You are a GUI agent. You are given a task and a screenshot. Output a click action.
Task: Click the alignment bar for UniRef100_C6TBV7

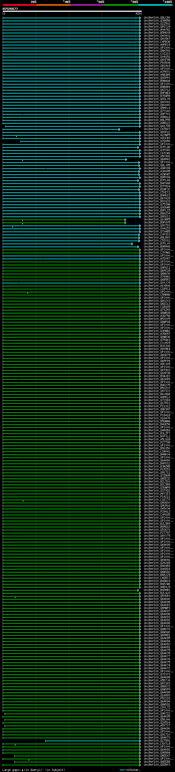[61, 130]
